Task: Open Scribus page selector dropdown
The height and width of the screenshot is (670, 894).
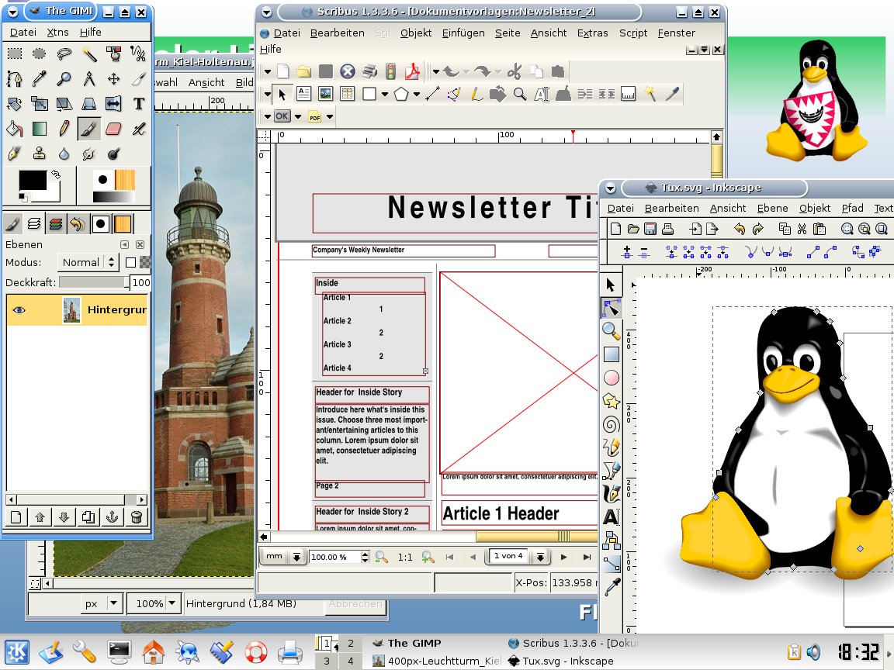Action: tap(540, 557)
